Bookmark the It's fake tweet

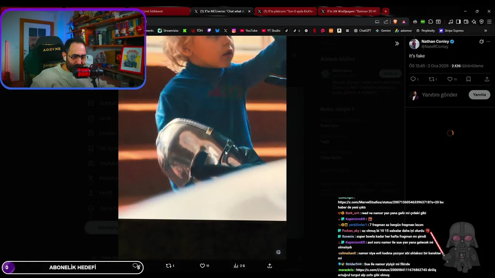click(468, 79)
